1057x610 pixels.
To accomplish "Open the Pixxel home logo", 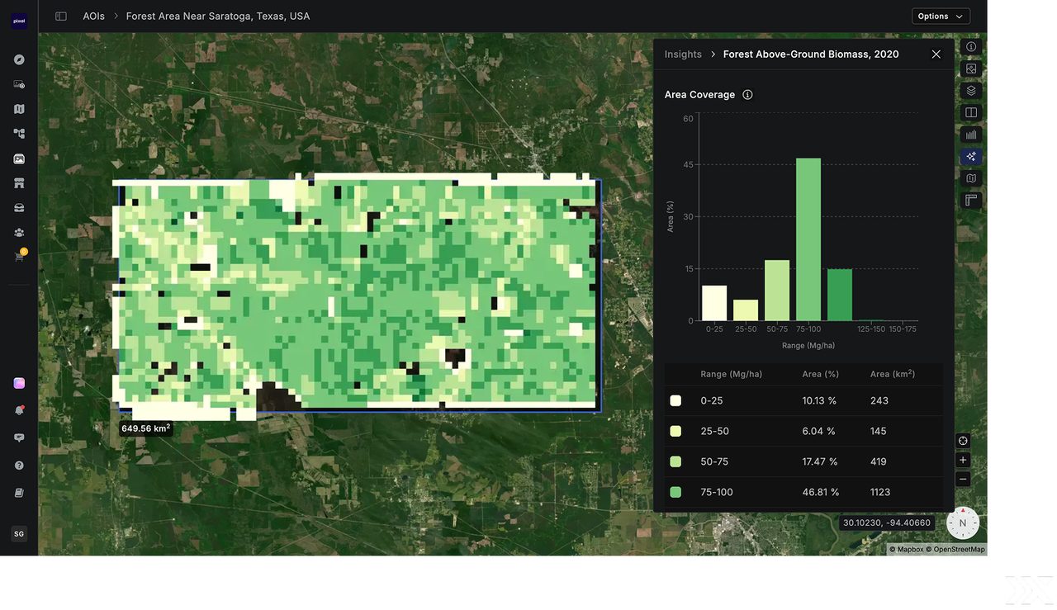I will (19, 22).
